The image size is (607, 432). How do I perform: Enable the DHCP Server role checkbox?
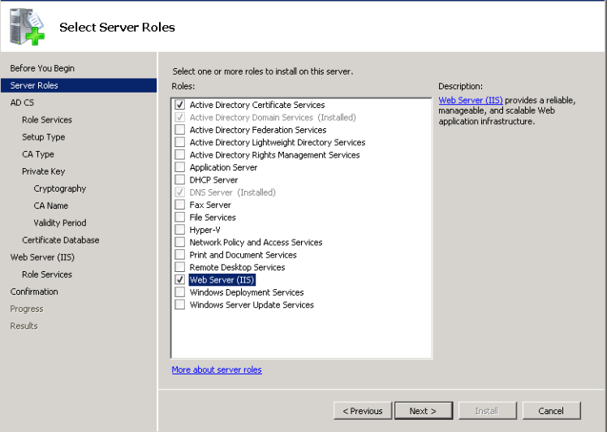pos(179,179)
